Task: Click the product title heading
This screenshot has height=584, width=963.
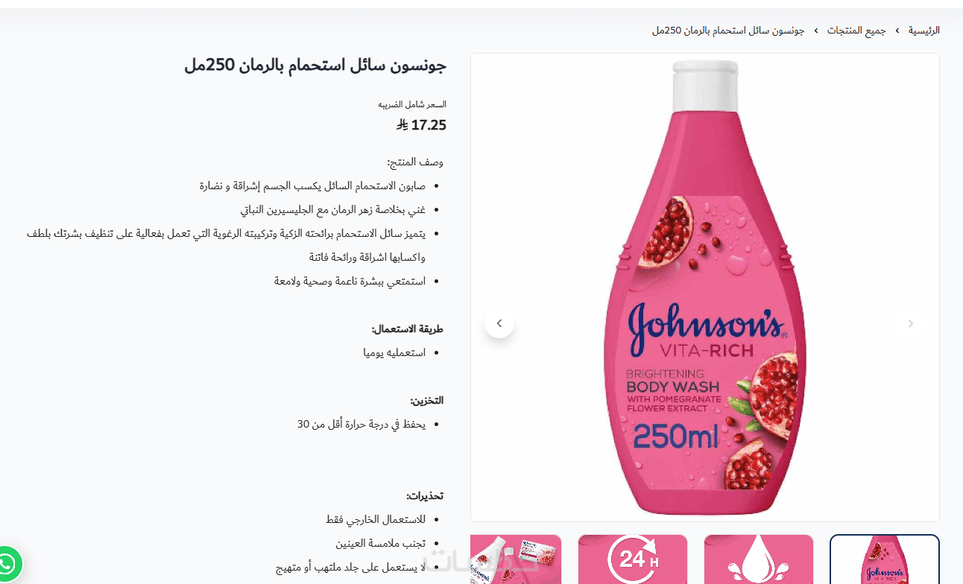Action: point(315,66)
